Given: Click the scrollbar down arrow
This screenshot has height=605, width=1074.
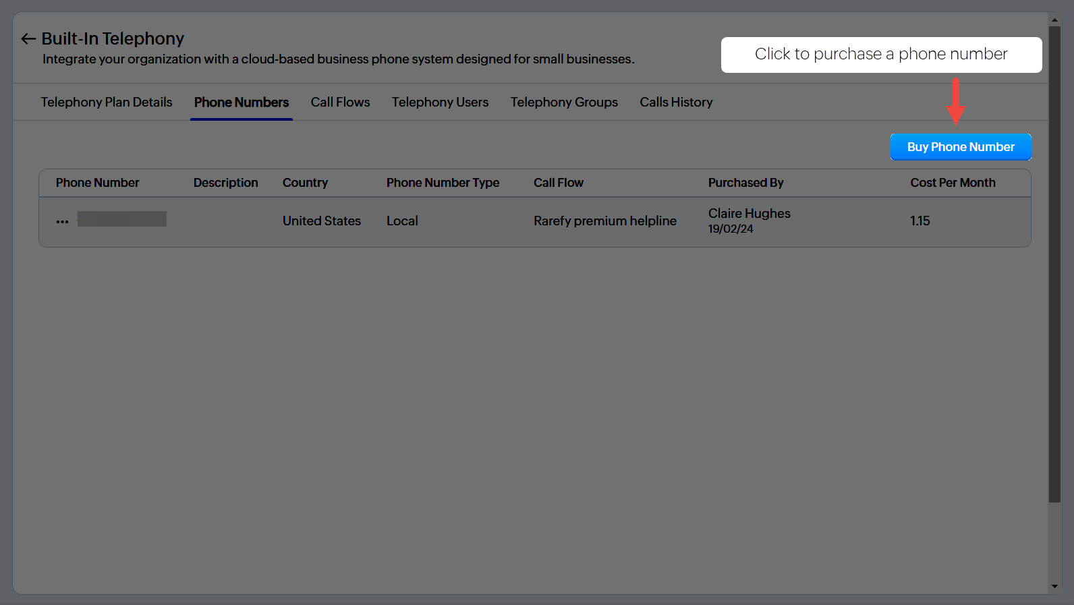Looking at the screenshot, I should click(x=1054, y=586).
